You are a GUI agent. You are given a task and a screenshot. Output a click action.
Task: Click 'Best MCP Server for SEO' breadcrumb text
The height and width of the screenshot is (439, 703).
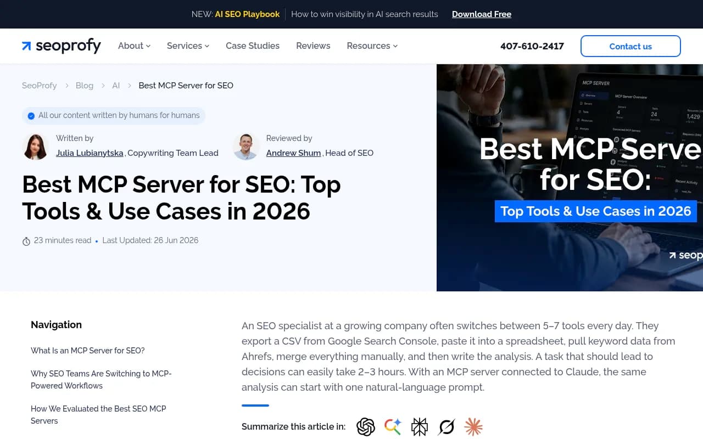coord(186,86)
